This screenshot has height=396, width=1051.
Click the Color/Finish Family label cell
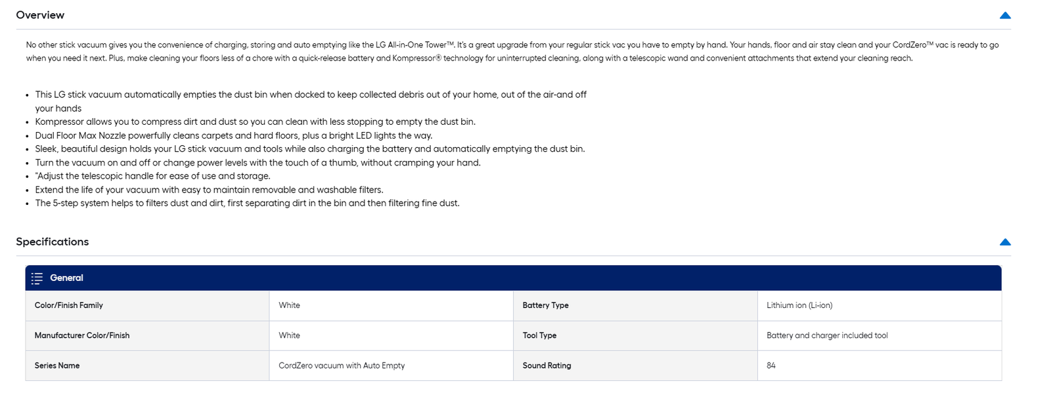[69, 305]
